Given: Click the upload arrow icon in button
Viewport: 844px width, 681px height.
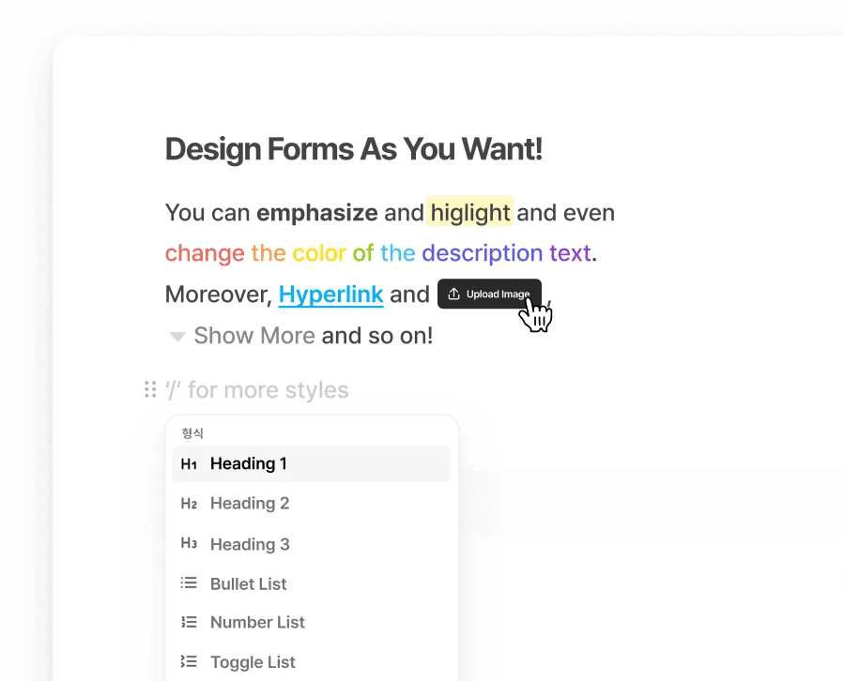Looking at the screenshot, I should point(453,294).
